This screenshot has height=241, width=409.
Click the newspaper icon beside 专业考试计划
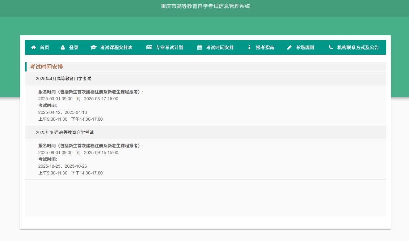[x=149, y=47]
